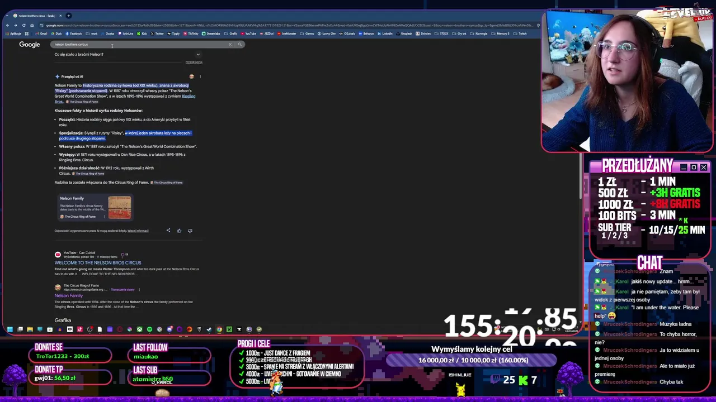The height and width of the screenshot is (402, 716).
Task: Open the Kick bookmark
Action: (142, 33)
